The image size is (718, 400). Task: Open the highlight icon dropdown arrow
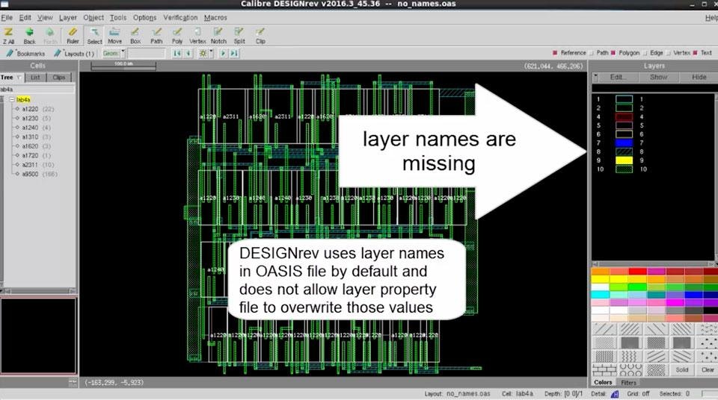coord(211,53)
